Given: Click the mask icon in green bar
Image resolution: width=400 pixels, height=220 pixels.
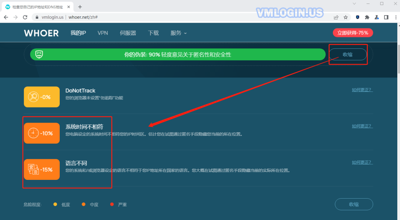Looking at the screenshot, I should pos(39,55).
